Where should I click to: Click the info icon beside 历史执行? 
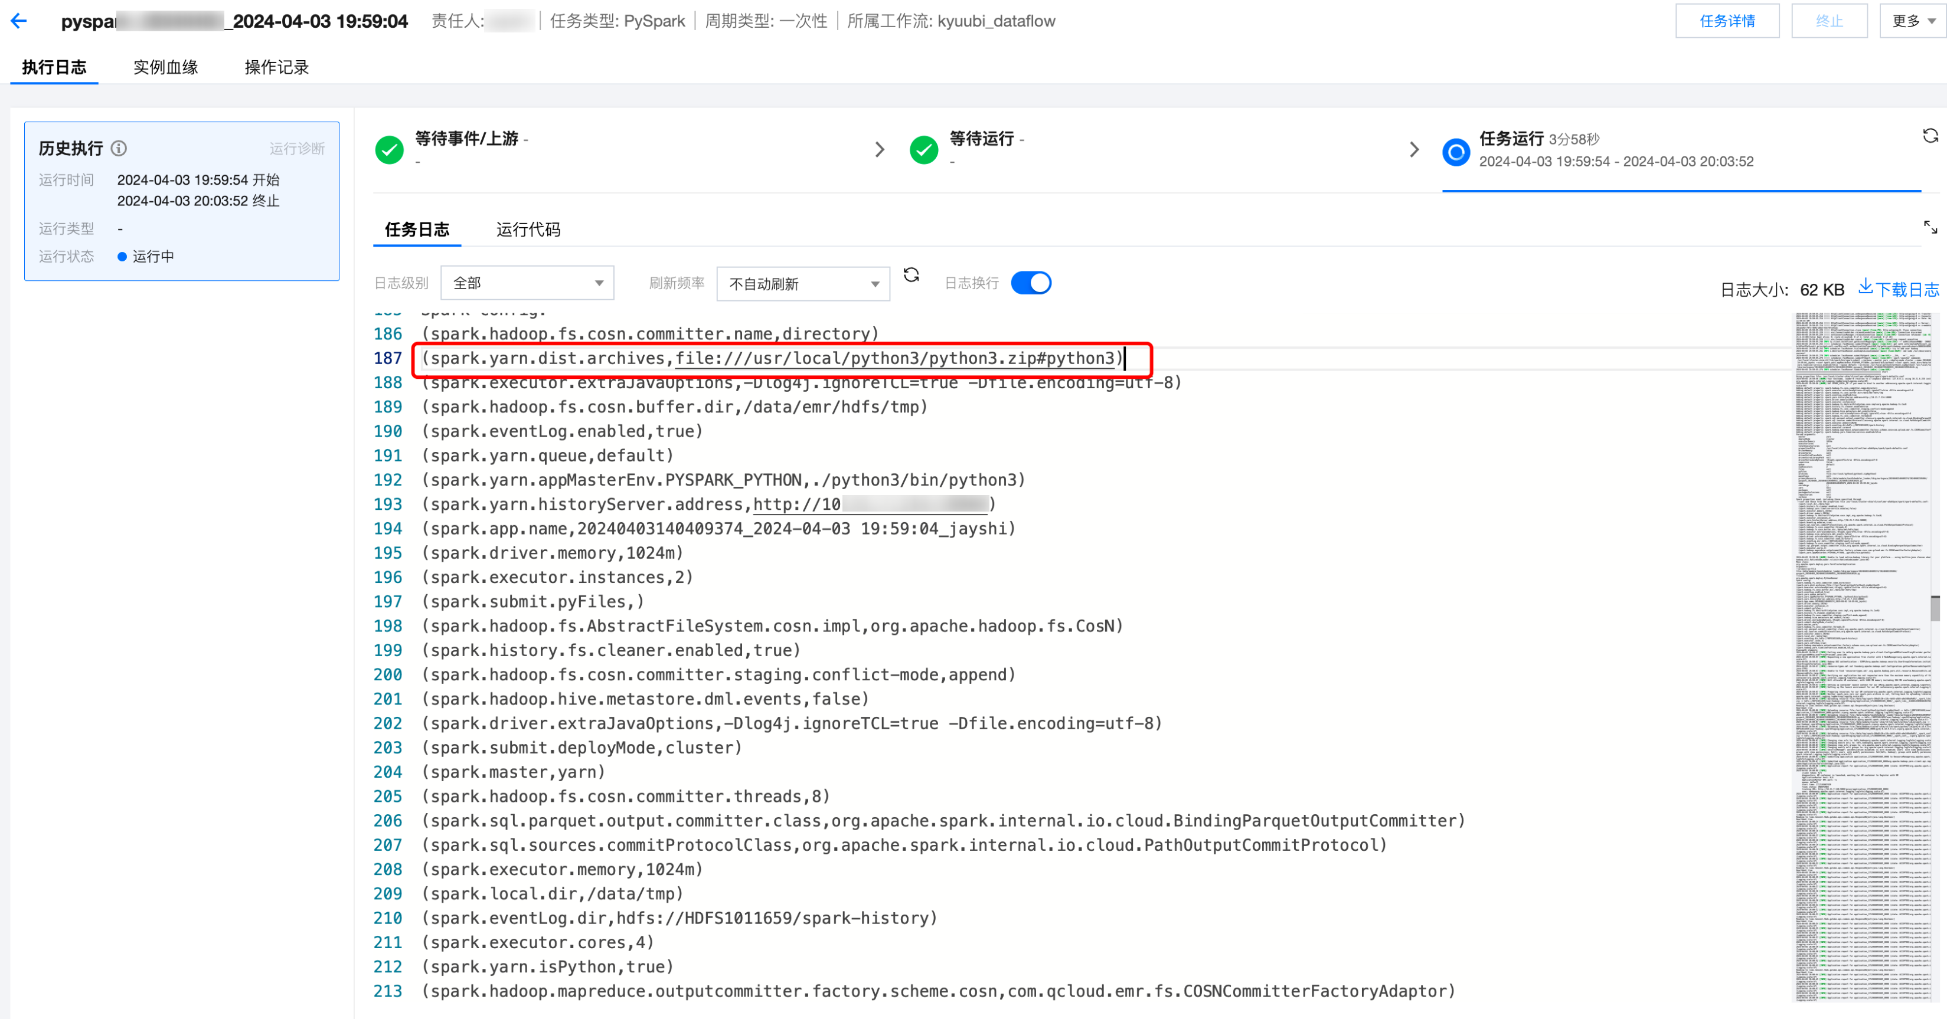(119, 148)
